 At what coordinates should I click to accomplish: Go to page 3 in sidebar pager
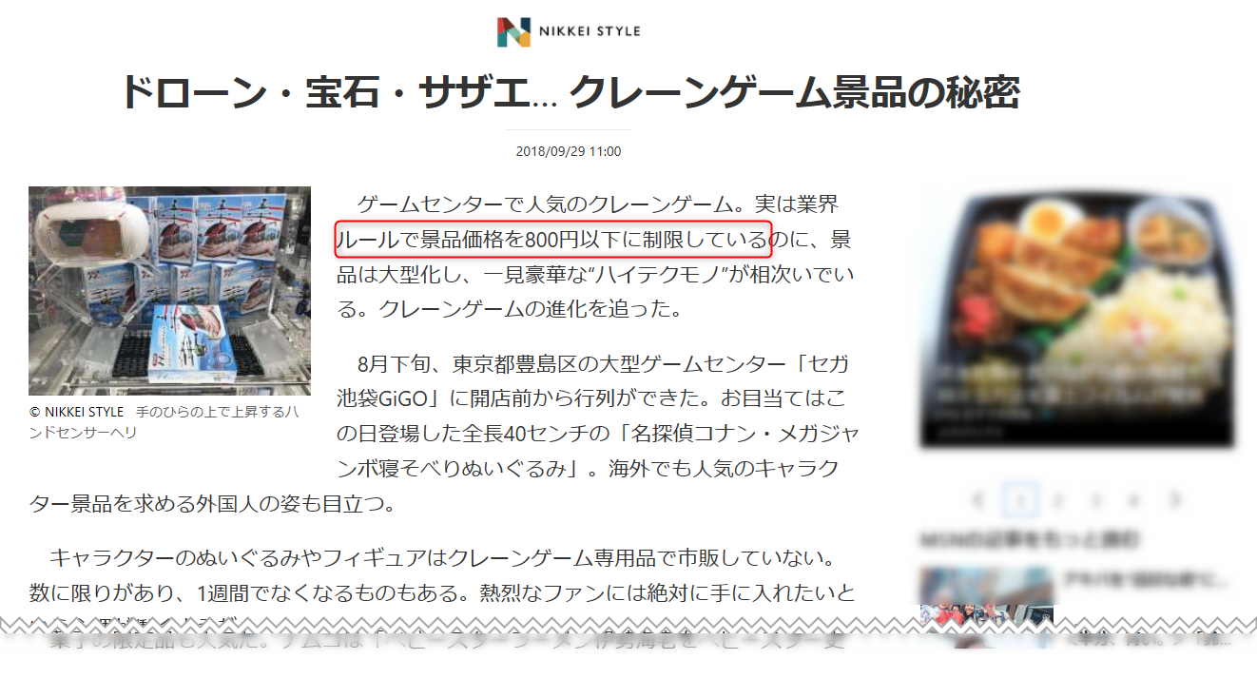click(1095, 499)
